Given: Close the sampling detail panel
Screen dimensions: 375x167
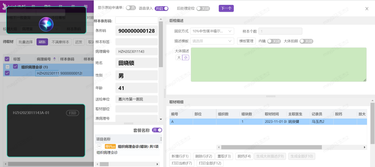Looking at the screenshot, I should 367,9.
